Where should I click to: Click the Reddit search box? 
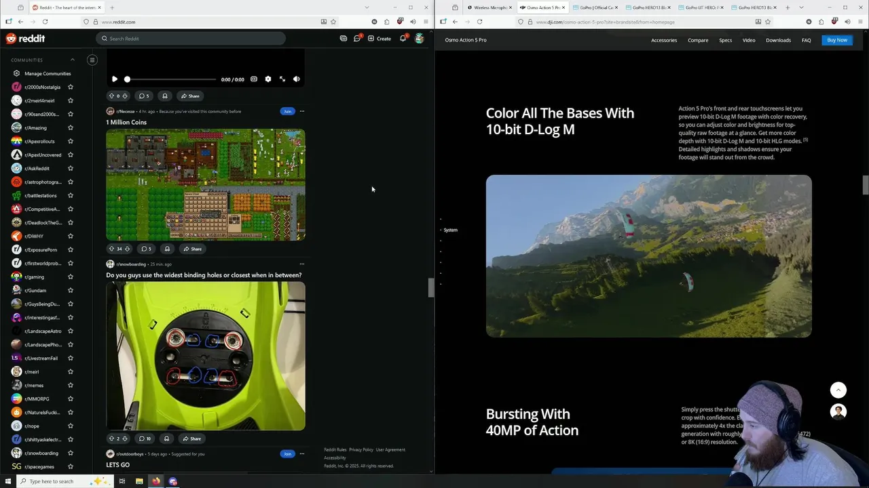tap(191, 39)
